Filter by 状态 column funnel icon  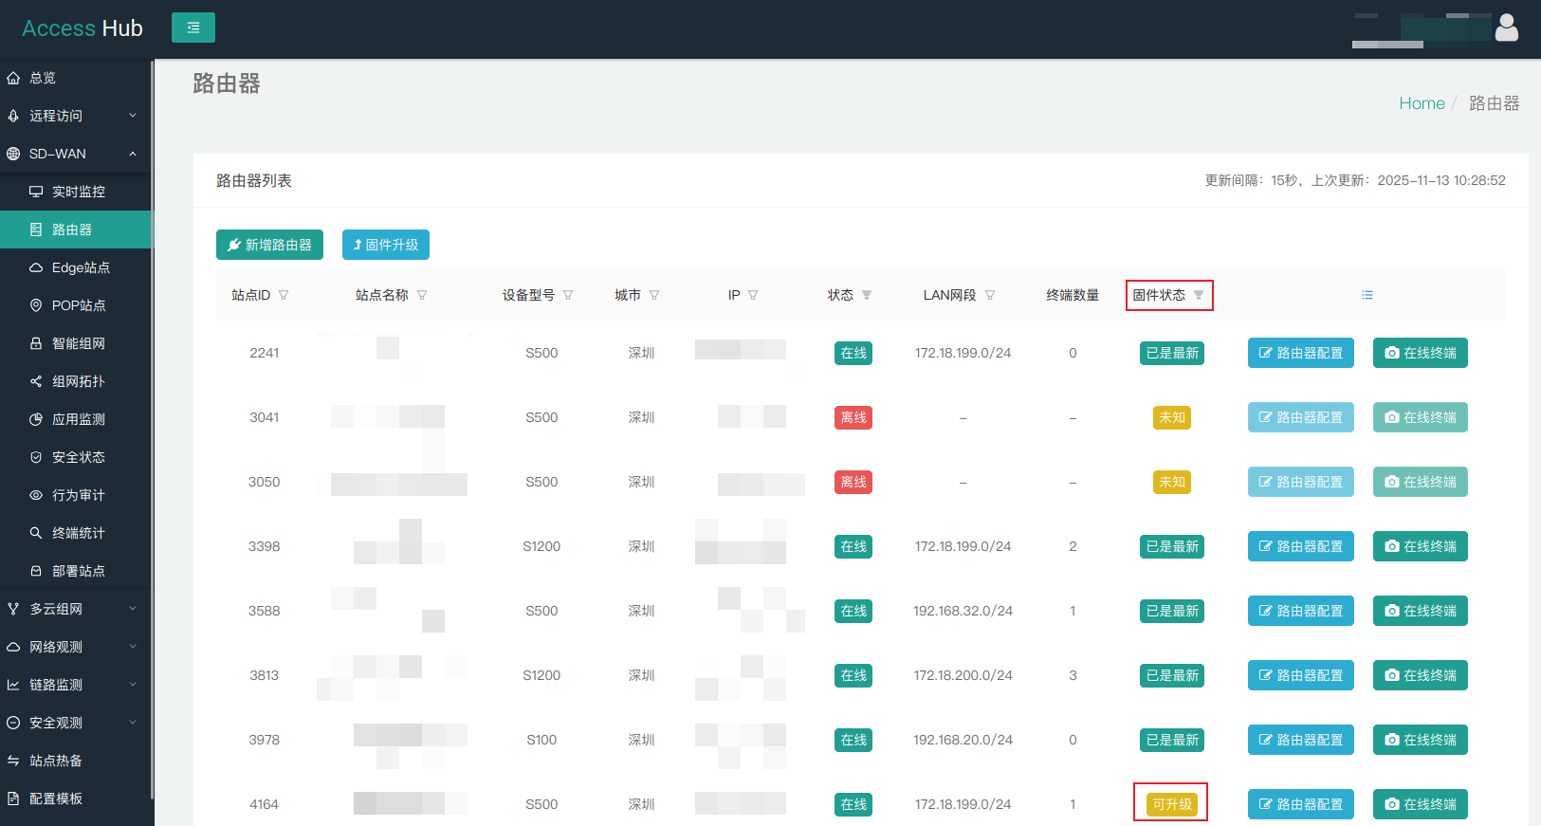(867, 295)
